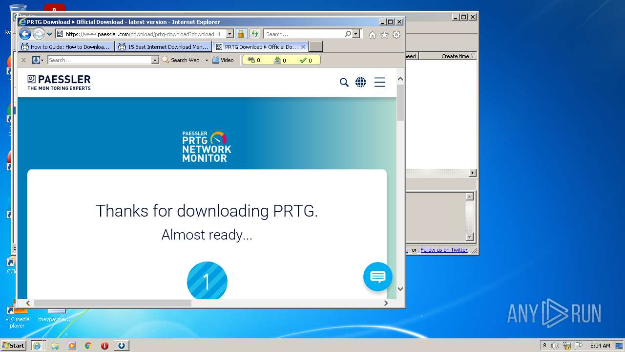
Task: Click the download manager taskbar icon
Action: point(122,346)
